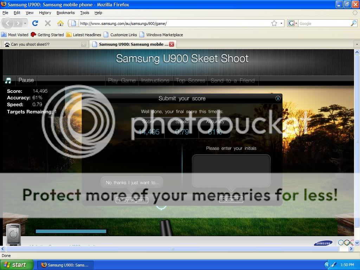Select the Samsung U900 mobile tab
Screen dimensions: 360x270
tap(133, 44)
